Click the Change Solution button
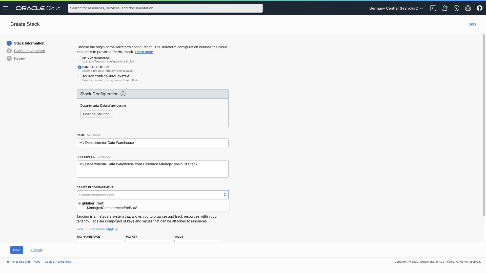This screenshot has height=273, width=486. [96, 114]
